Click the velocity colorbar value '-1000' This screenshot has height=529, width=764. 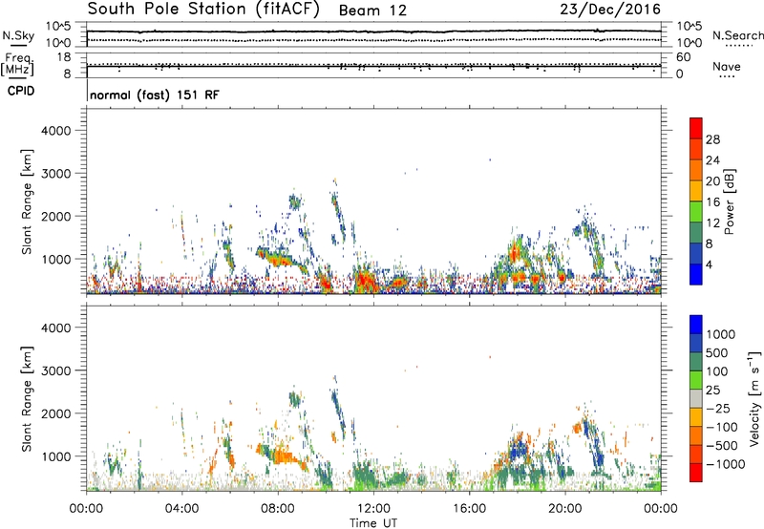tap(725, 464)
